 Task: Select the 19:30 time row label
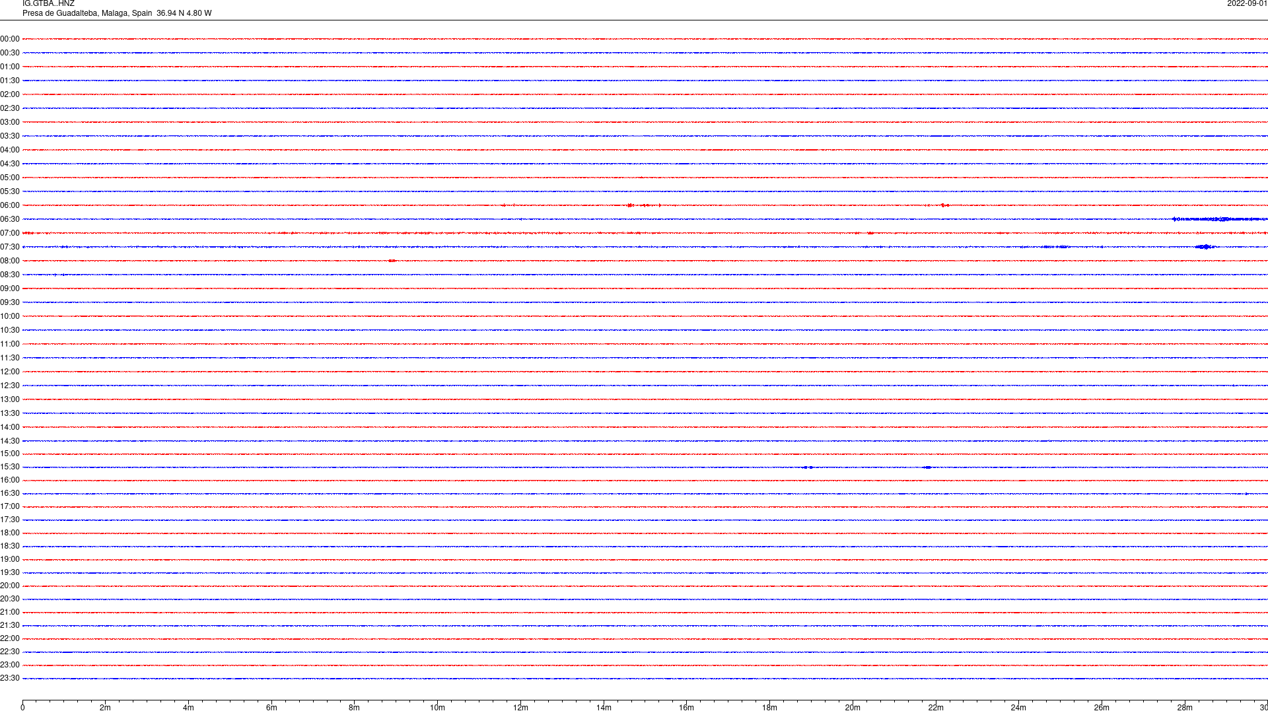pos(10,572)
